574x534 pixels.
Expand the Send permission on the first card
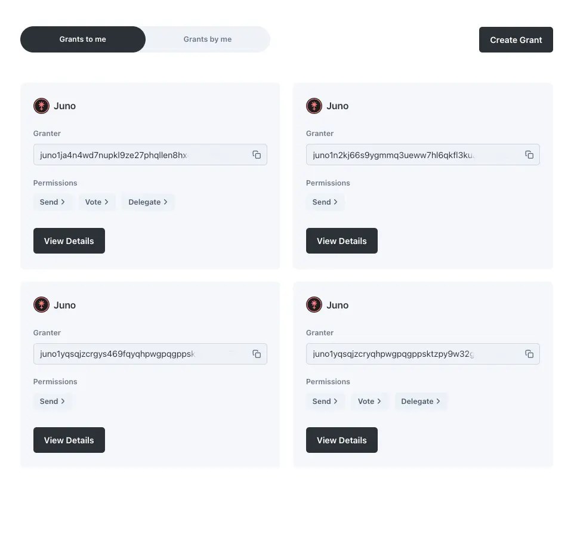53,202
